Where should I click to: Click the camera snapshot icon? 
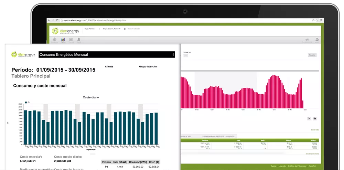[x=314, y=119]
